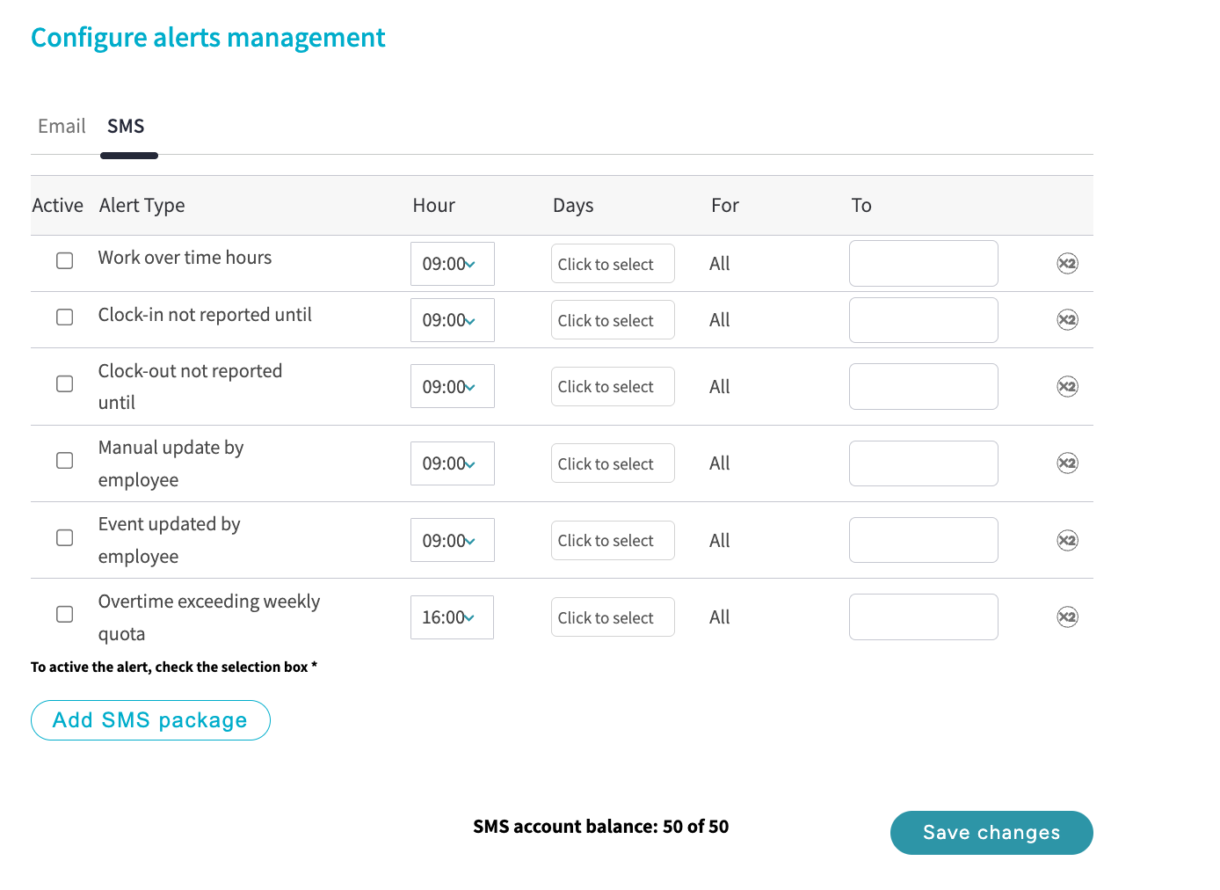Open the 16:00 hour dropdown for Overtime quota

[452, 617]
